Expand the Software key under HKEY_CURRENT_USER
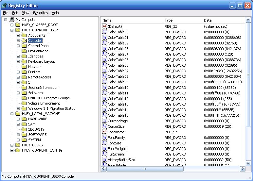The height and width of the screenshot is (181, 253). [x=18, y=93]
